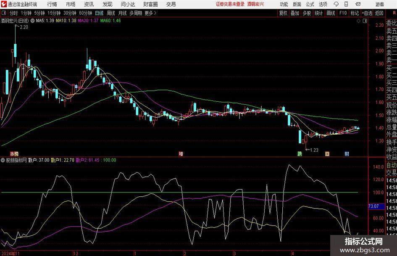
Task: Click the 增 marker at the chart bottom
Action: coord(181,153)
